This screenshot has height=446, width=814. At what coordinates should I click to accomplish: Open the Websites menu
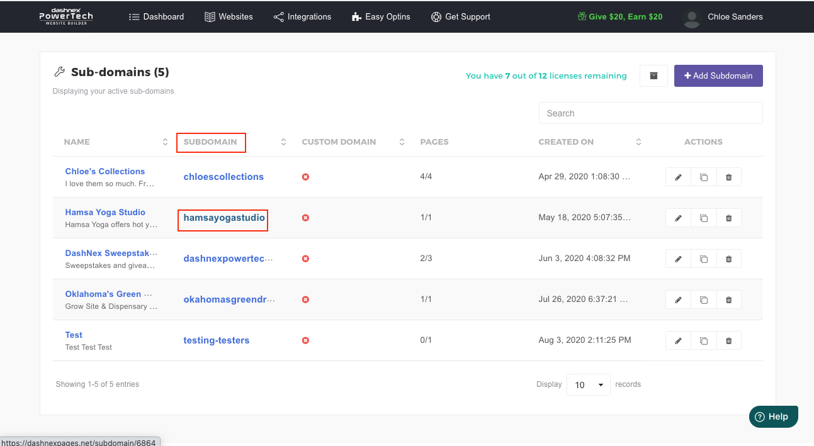tap(229, 17)
